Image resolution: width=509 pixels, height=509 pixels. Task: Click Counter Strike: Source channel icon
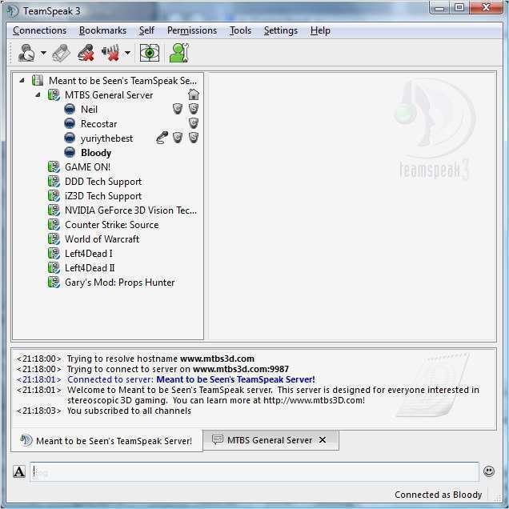pyautogui.click(x=54, y=224)
